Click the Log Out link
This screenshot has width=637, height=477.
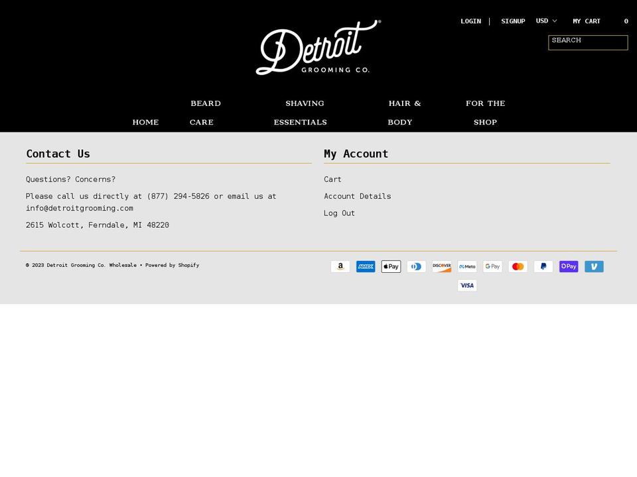click(x=339, y=213)
